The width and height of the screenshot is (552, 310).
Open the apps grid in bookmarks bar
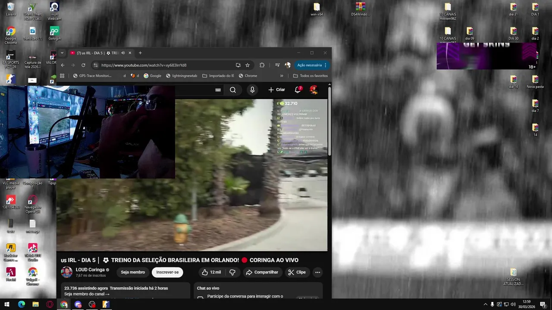pyautogui.click(x=62, y=76)
